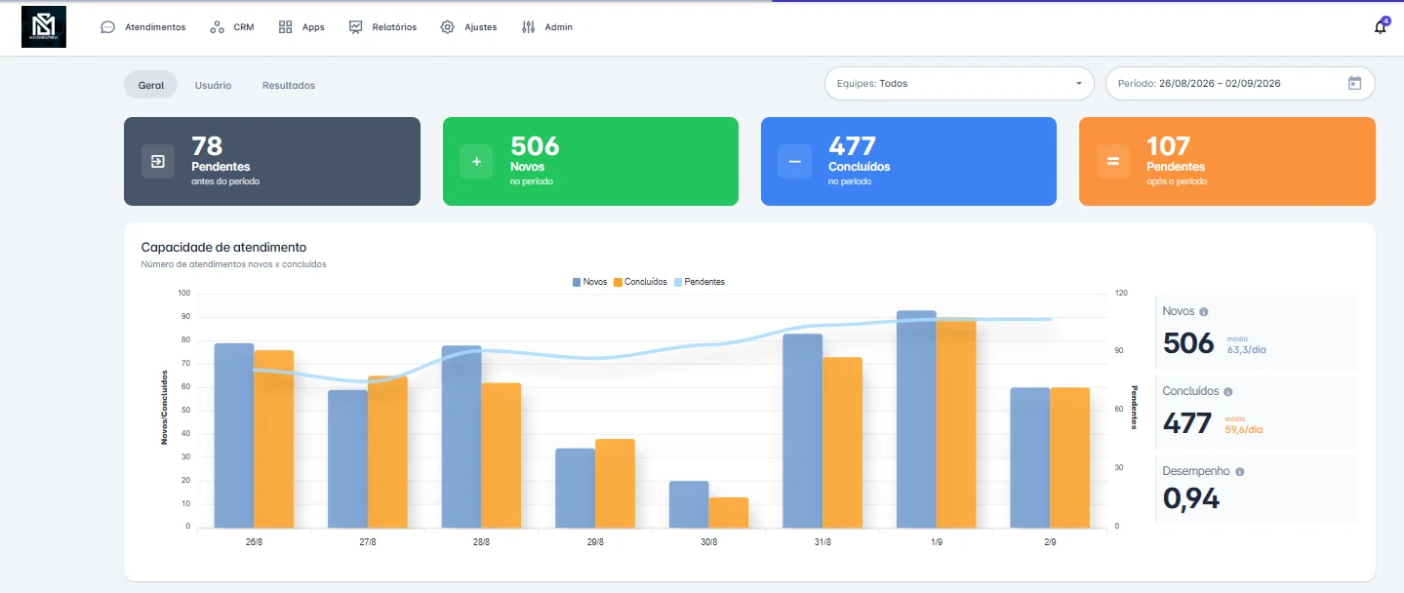Switch to the Usuário tab

click(214, 85)
